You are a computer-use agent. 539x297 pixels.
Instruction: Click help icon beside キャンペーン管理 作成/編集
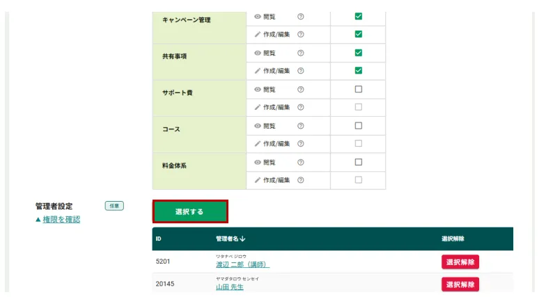301,34
